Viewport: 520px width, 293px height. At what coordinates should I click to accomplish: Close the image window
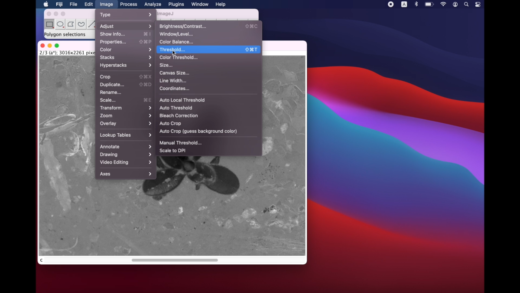pos(42,46)
